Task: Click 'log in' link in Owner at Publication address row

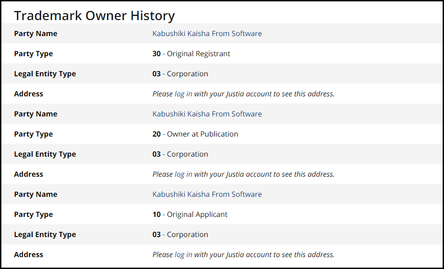Action: pyautogui.click(x=183, y=174)
